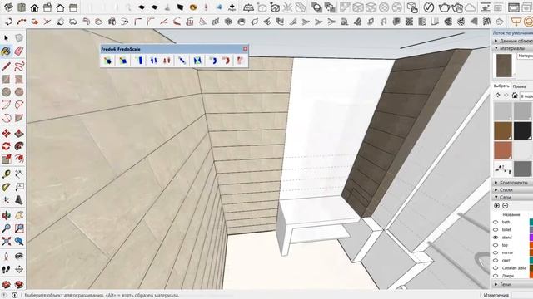Choose the Orbit tool
This screenshot has width=533, height=299.
coord(6,215)
